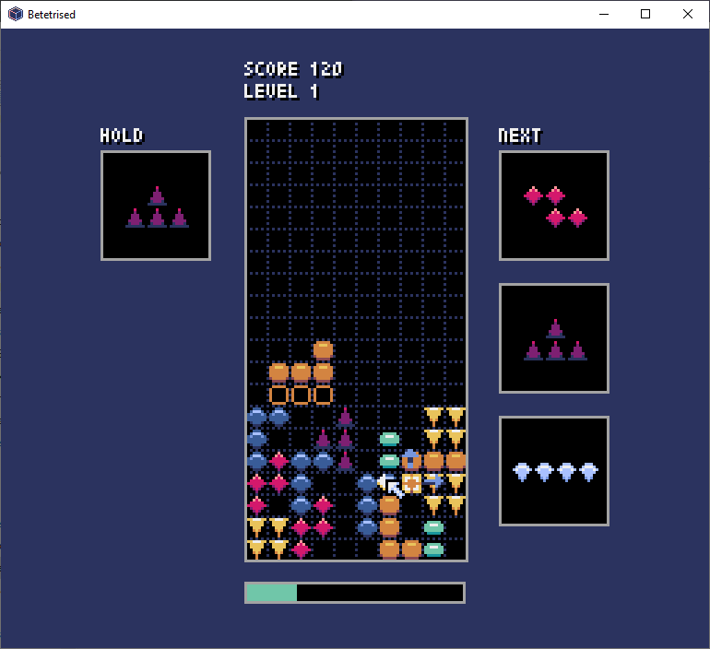Image resolution: width=710 pixels, height=649 pixels.
Task: Click the HOLD label
Action: 122,136
